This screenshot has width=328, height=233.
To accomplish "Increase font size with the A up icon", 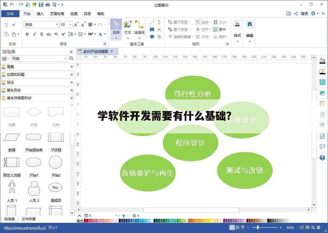I will (x=76, y=24).
